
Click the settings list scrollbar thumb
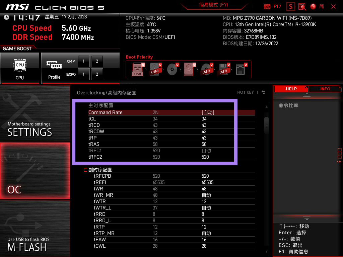pyautogui.click(x=266, y=125)
